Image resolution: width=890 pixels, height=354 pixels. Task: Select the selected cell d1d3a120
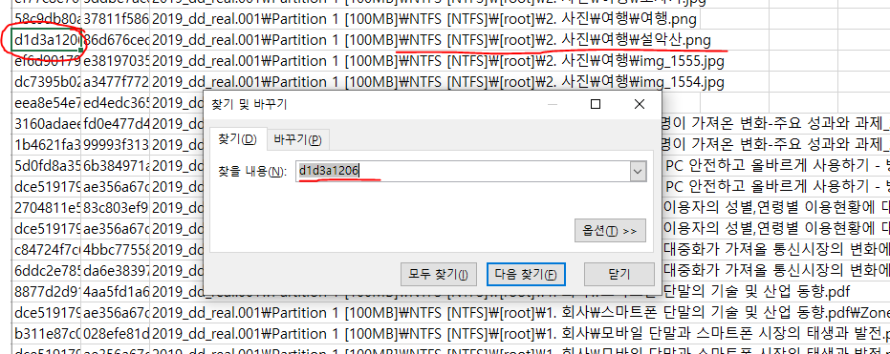point(47,40)
